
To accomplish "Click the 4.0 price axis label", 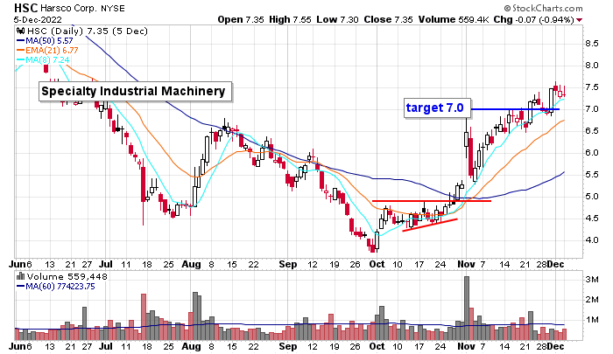I will click(591, 240).
